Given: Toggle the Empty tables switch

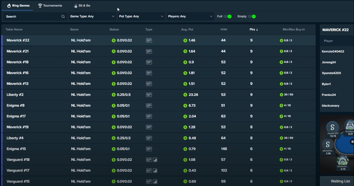Looking at the screenshot, I should tap(252, 17).
